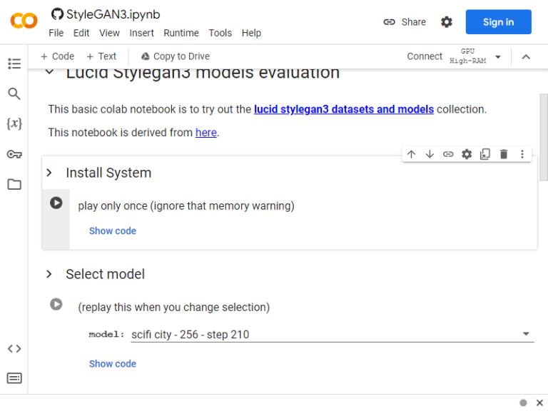Open the Variables {x} panel
The image size is (548, 411).
(14, 123)
